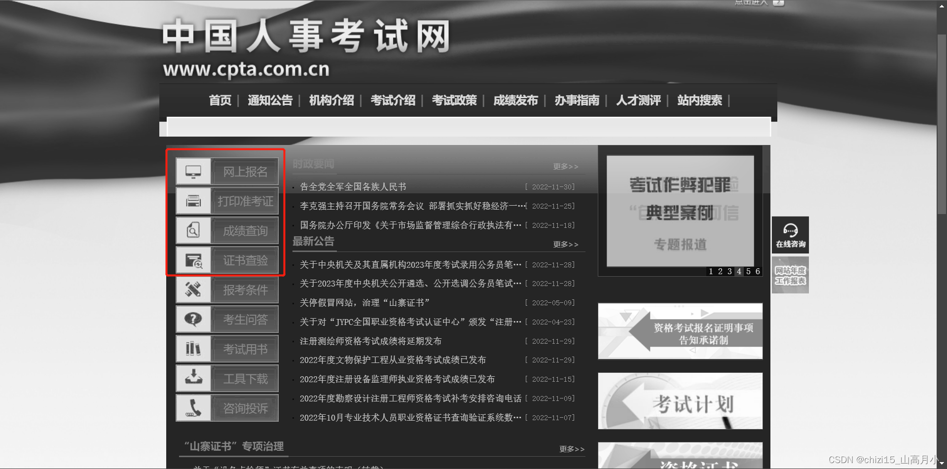
Task: Open the 考试作弊犯罪典型案例 banner
Action: pos(680,211)
